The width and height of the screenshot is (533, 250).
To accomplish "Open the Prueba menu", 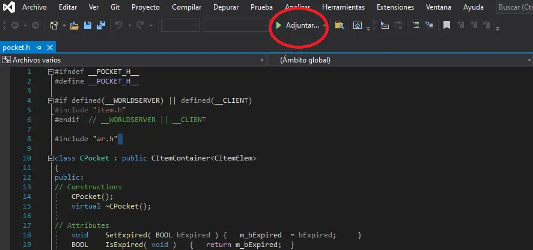I will click(x=262, y=7).
